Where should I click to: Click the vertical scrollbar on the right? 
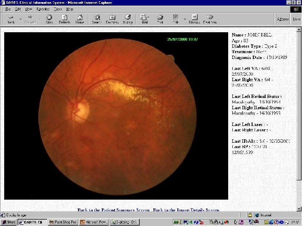299,105
